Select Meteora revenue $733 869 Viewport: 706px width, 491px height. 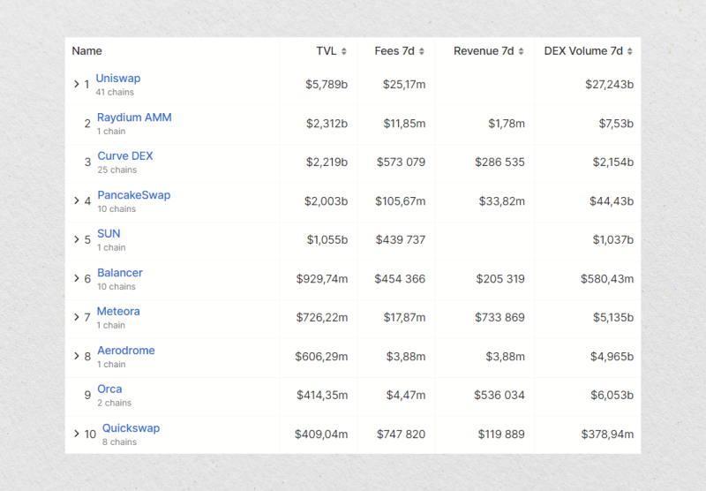(x=499, y=318)
